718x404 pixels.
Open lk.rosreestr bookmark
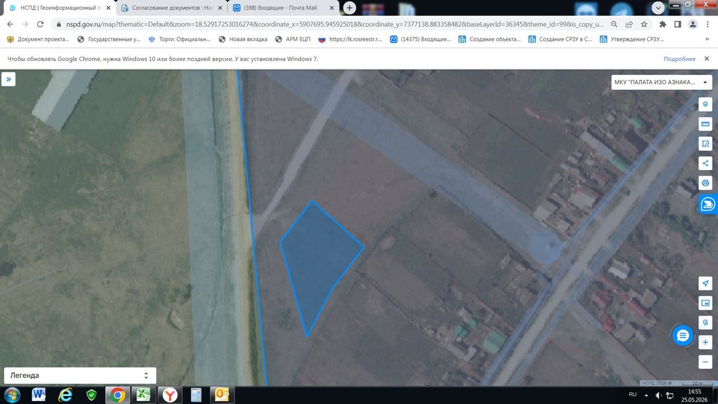[x=351, y=40]
